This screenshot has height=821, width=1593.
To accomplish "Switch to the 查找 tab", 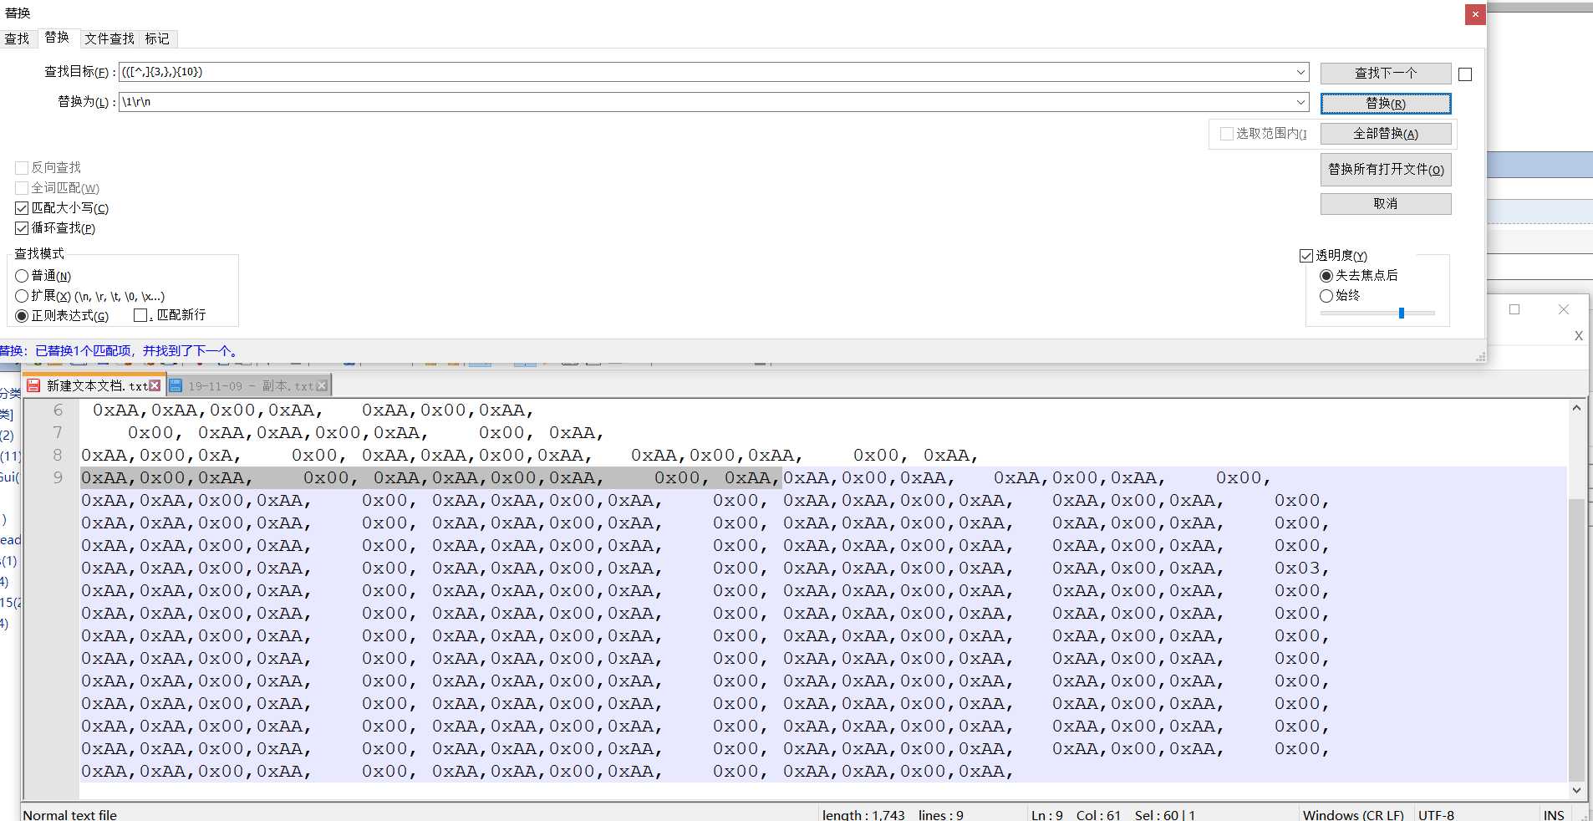I will click(x=17, y=38).
